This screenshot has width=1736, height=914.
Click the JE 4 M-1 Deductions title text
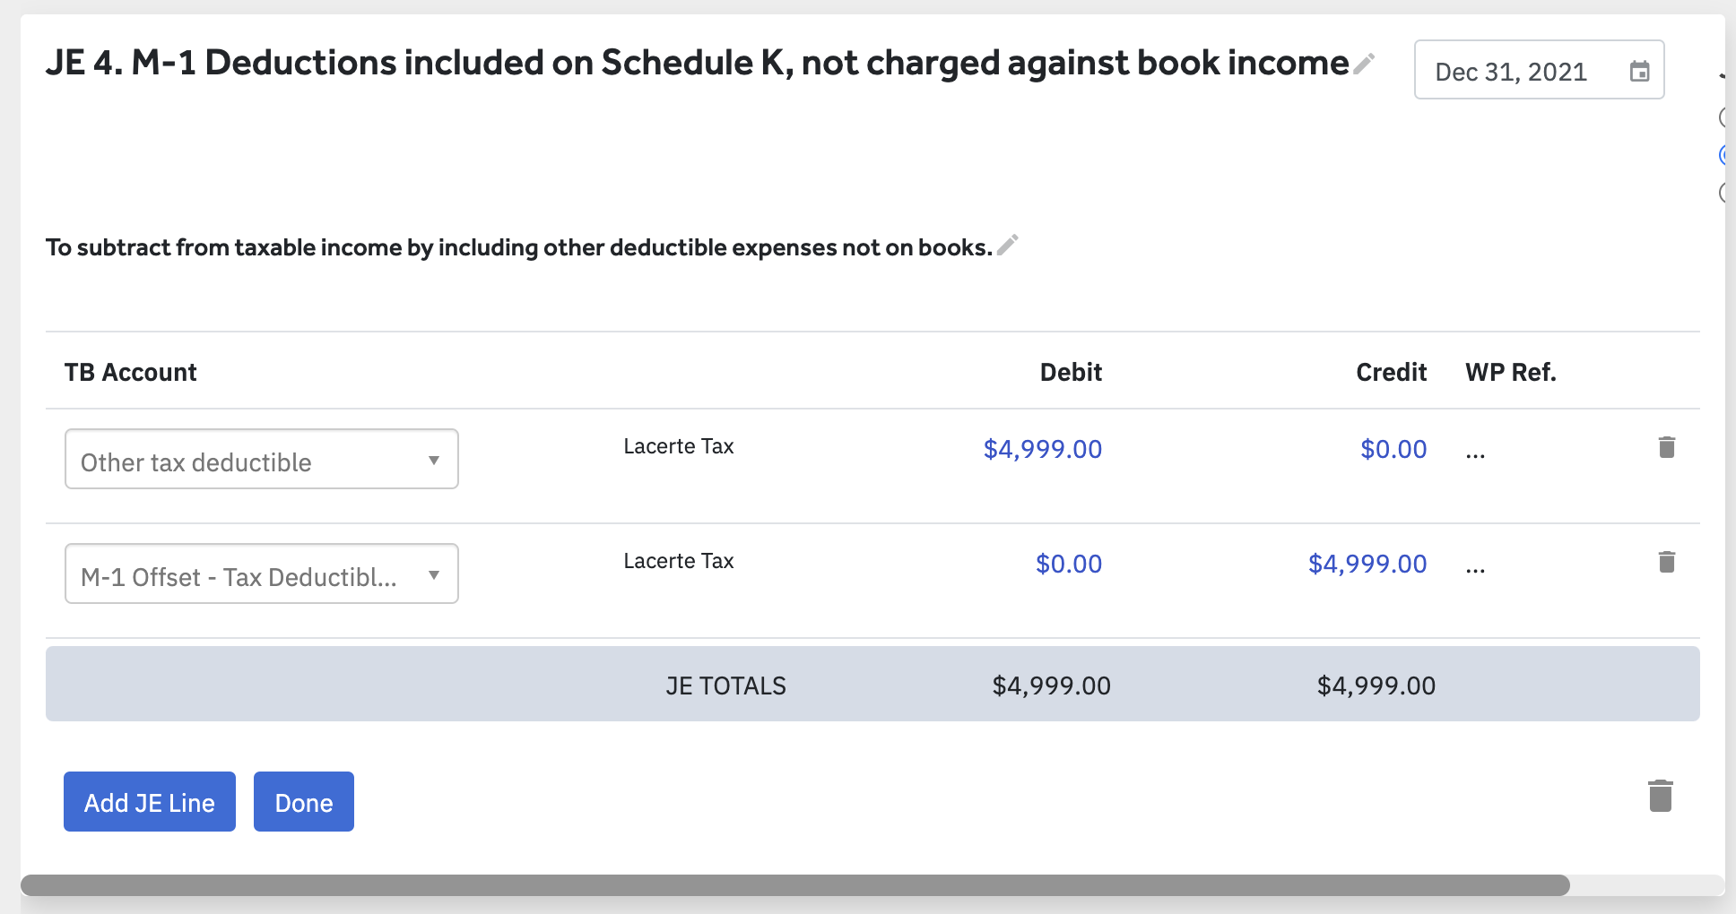click(697, 63)
